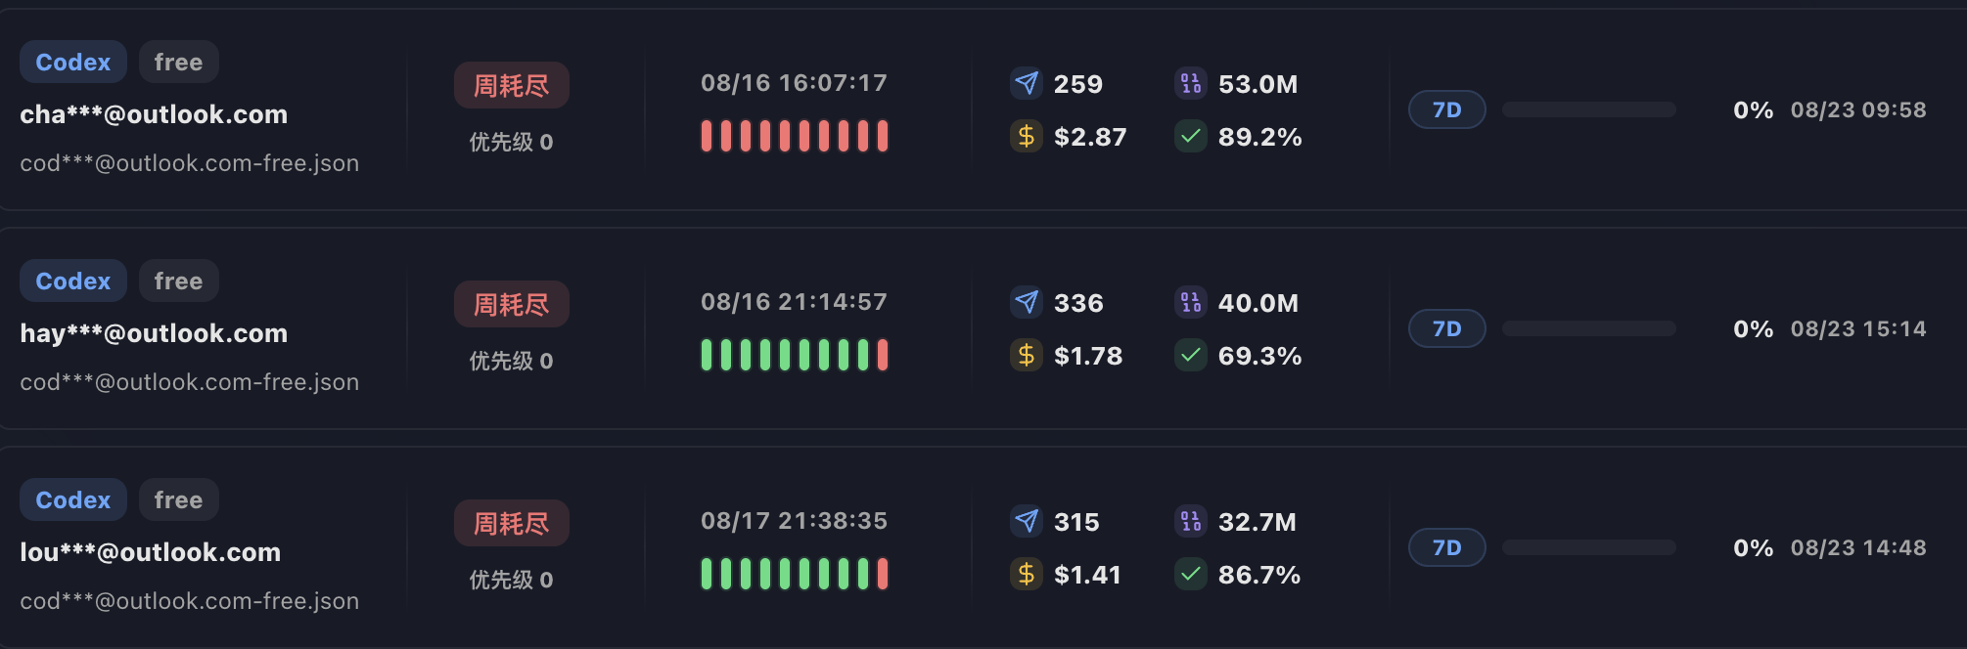This screenshot has height=649, width=1967.
Task: Click the dollar cost icon beside $1.78
Action: 1026,355
